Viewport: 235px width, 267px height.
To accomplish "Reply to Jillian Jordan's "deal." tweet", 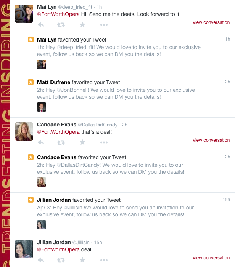I will tap(41, 260).
